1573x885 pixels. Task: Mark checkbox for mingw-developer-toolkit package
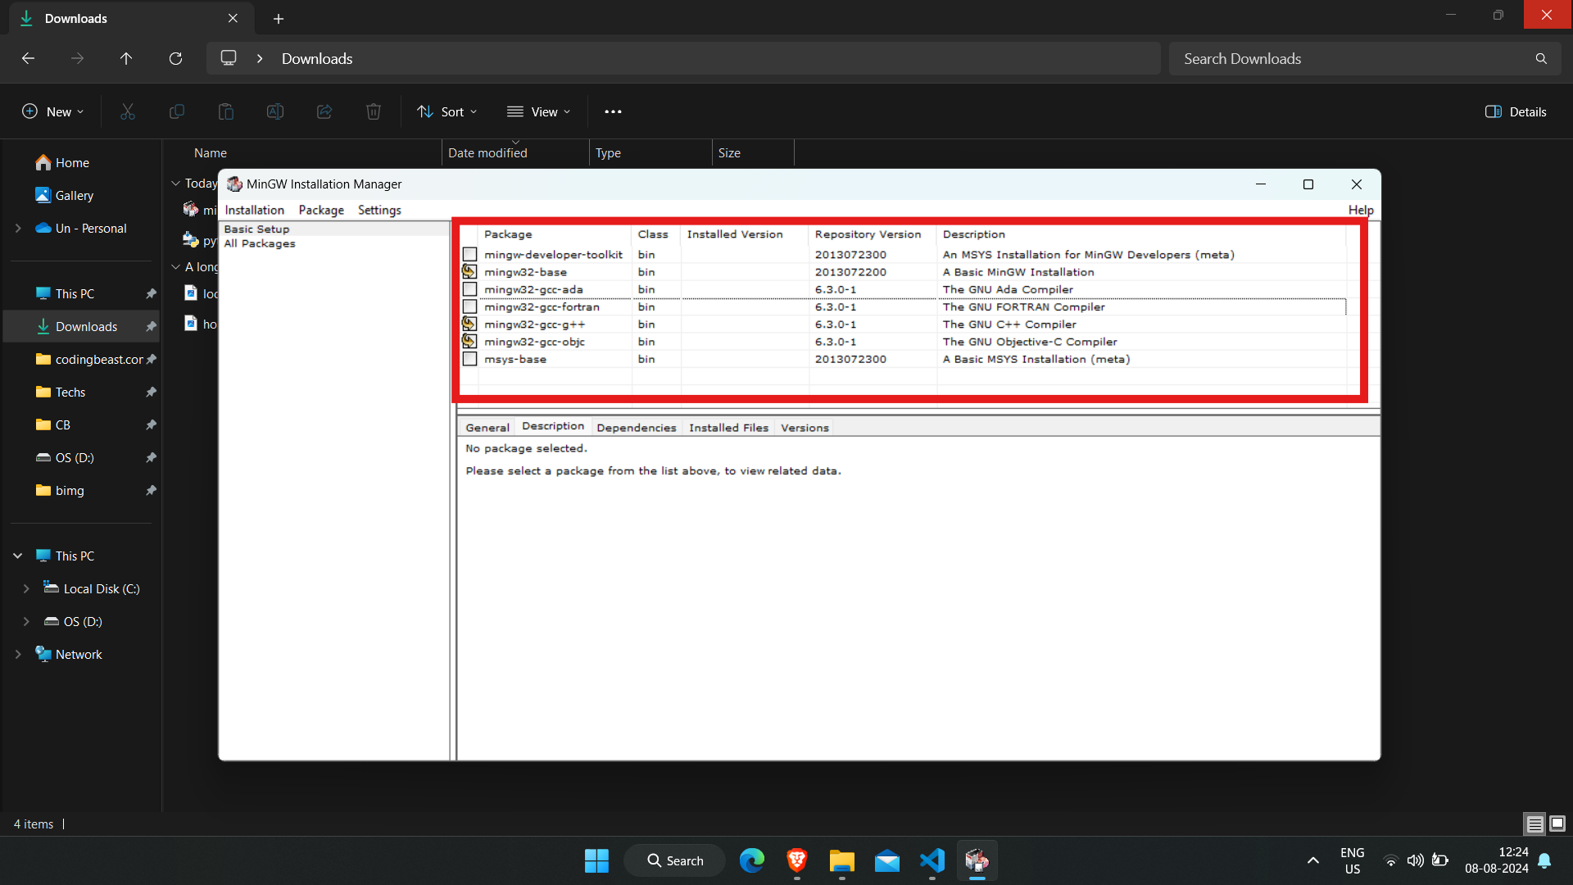point(469,255)
